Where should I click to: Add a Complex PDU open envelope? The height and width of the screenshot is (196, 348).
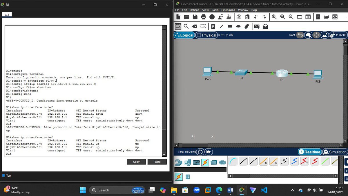[265, 26]
